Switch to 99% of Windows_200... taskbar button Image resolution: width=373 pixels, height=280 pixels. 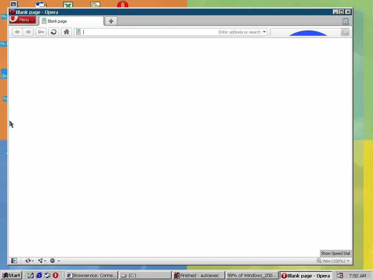click(x=252, y=276)
